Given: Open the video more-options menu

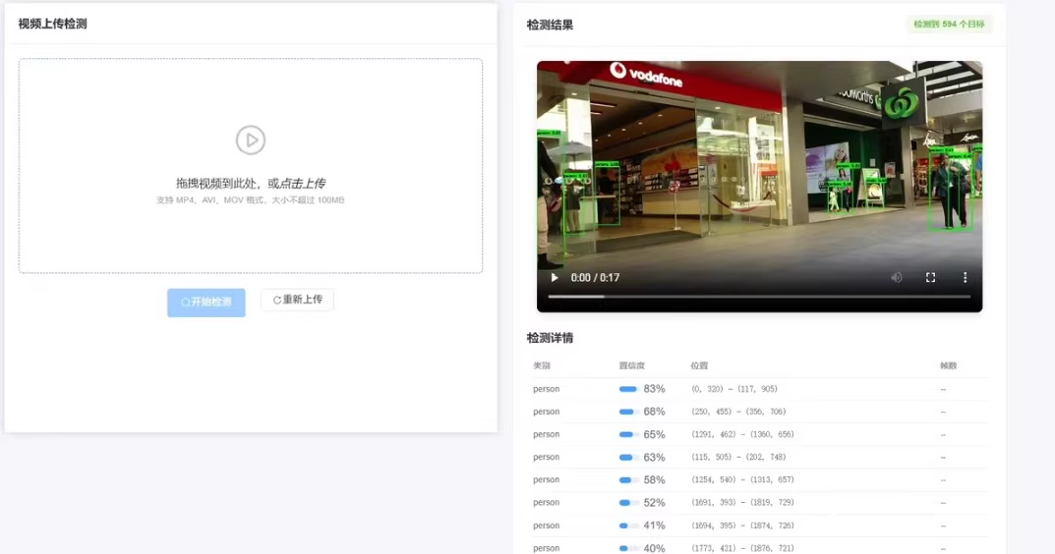Looking at the screenshot, I should pyautogui.click(x=965, y=278).
